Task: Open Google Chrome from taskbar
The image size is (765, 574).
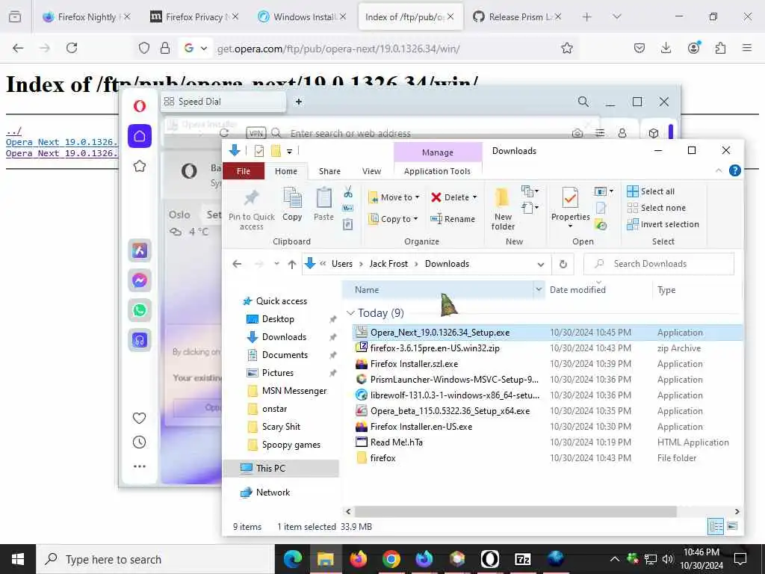Action: pos(391,559)
